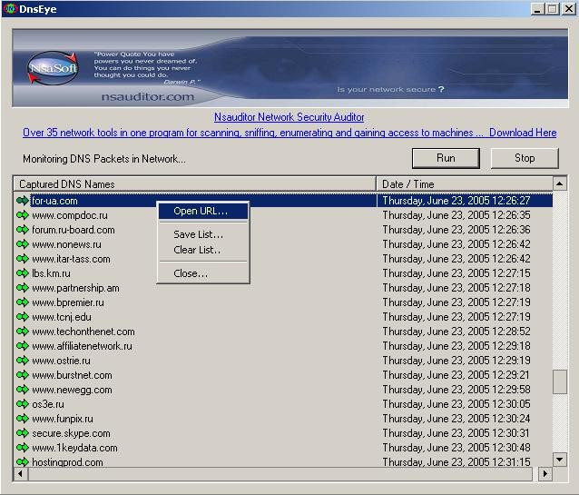Choose Save List... from context menu
The width and height of the screenshot is (579, 495).
tap(202, 234)
